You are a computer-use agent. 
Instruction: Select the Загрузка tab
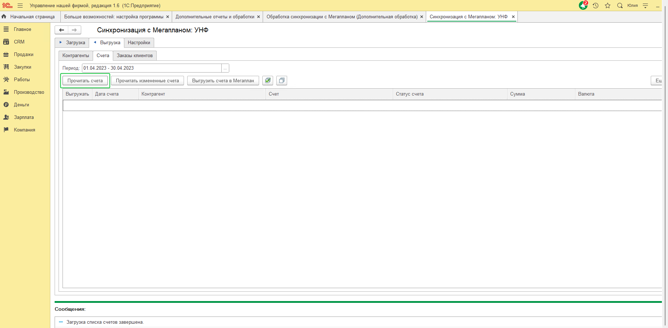(72, 42)
